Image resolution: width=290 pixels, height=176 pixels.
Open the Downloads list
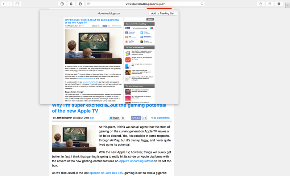tap(279, 4)
